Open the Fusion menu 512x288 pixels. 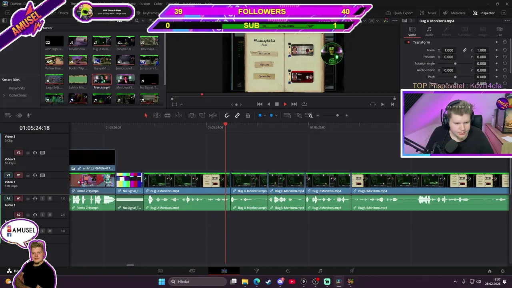tap(145, 4)
